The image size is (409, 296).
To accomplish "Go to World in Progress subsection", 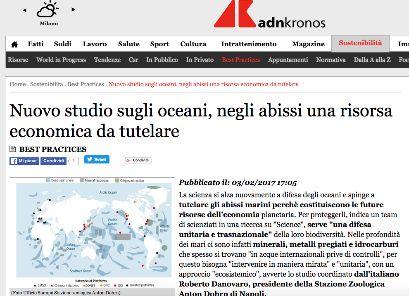I will (61, 60).
